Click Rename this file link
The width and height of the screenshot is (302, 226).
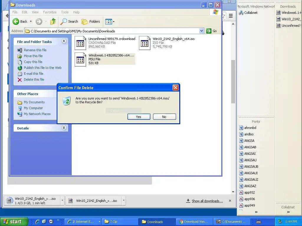pos(35,50)
